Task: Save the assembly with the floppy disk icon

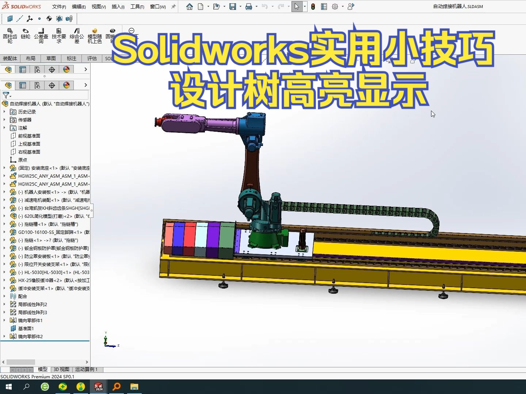Action: [x=233, y=7]
